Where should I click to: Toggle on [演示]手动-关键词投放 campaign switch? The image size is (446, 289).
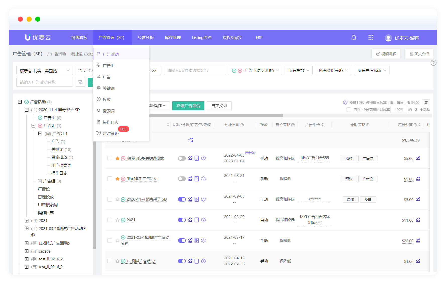(182, 158)
